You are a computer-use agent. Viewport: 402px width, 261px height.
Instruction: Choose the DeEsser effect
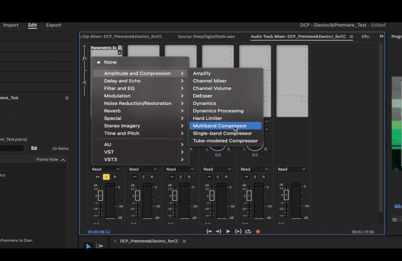click(x=225, y=96)
